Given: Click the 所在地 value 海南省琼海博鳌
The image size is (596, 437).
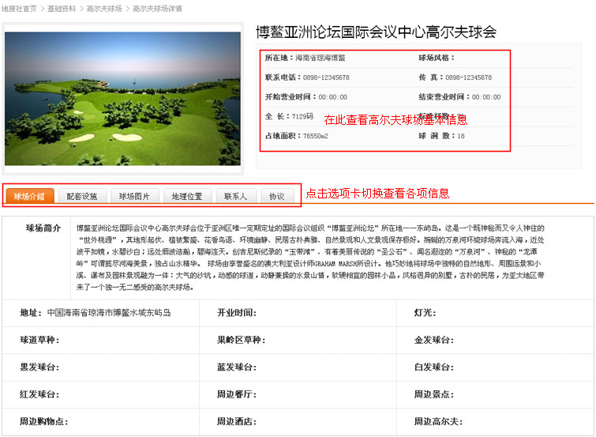Looking at the screenshot, I should (320, 58).
